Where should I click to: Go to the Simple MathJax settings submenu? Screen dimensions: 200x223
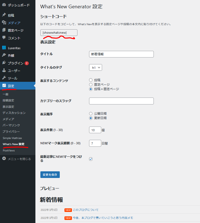click(x=12, y=138)
